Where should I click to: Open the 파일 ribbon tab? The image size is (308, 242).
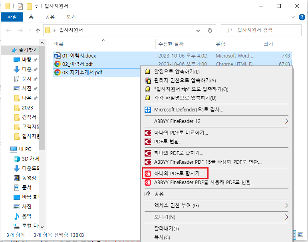[x=12, y=17]
